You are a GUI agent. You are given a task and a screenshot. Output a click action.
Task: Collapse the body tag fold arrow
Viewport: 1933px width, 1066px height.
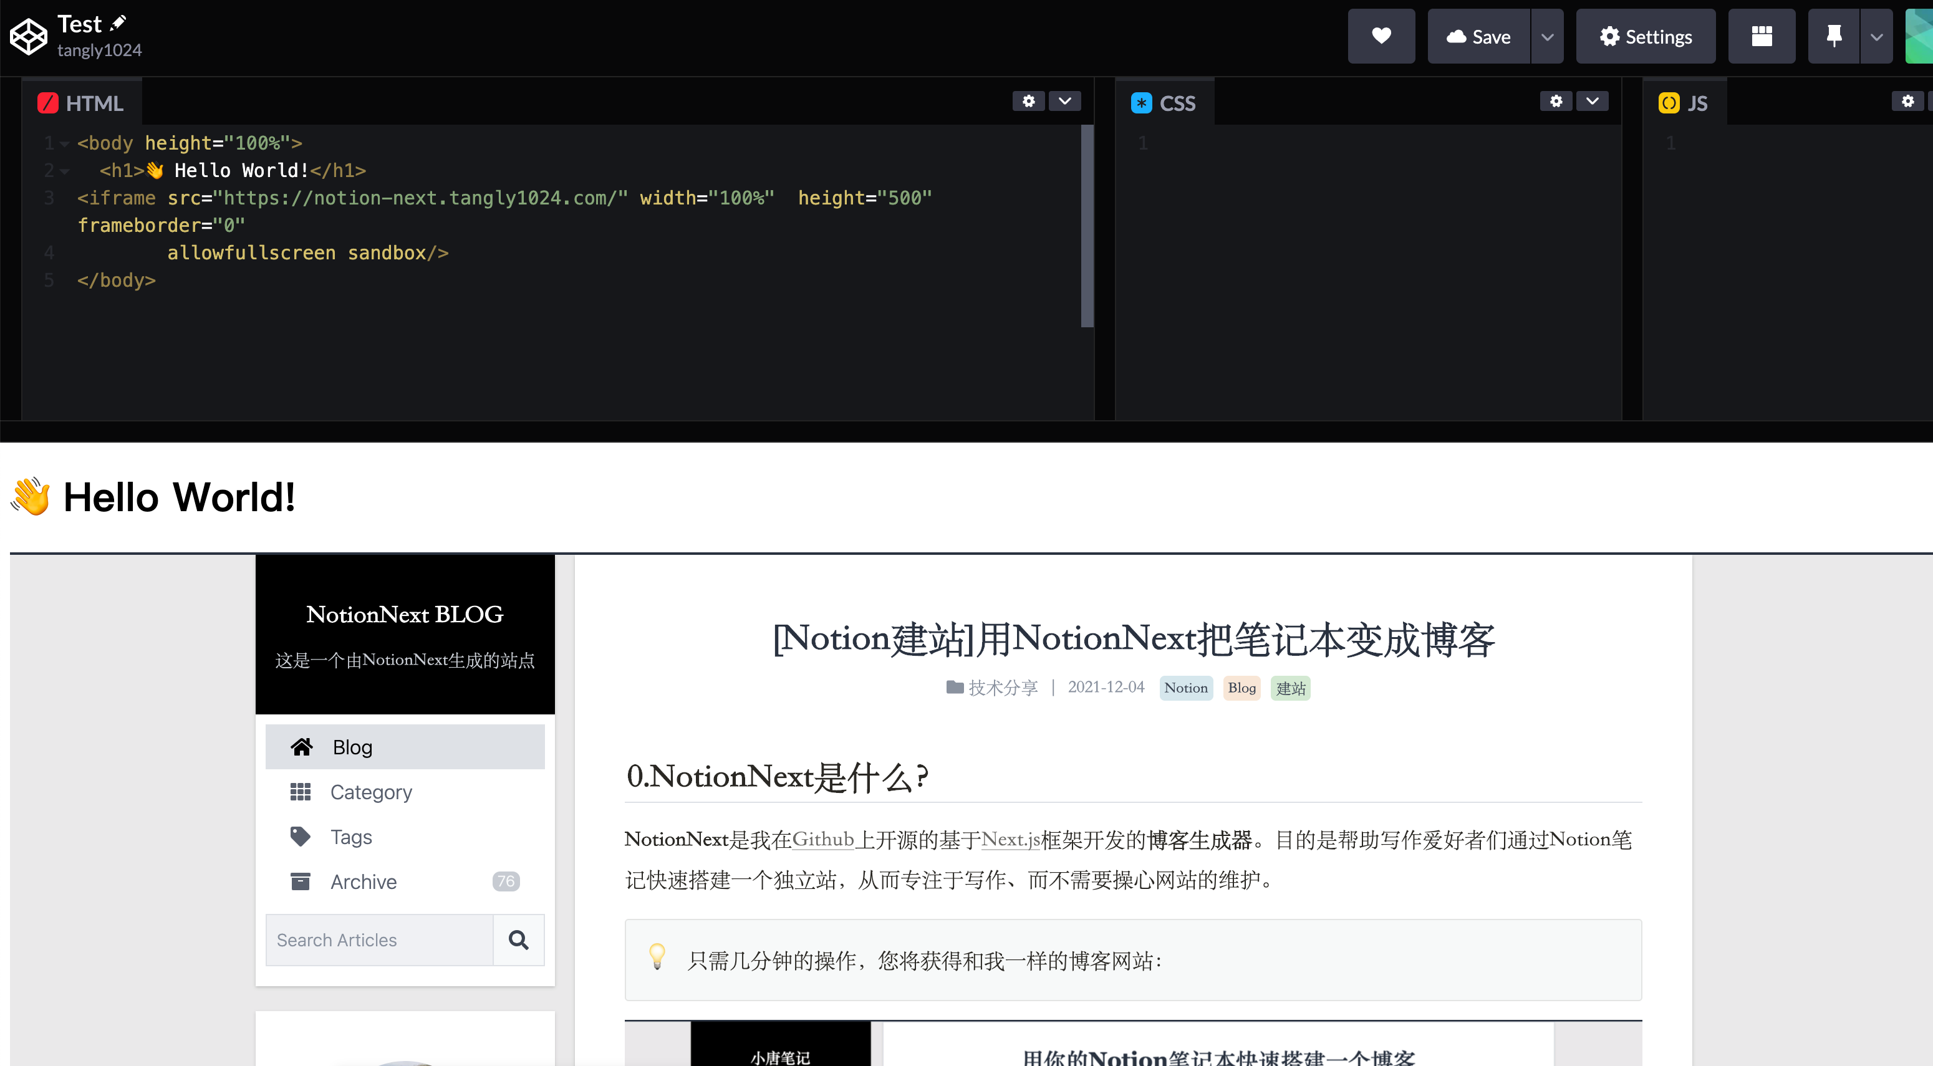tap(64, 143)
